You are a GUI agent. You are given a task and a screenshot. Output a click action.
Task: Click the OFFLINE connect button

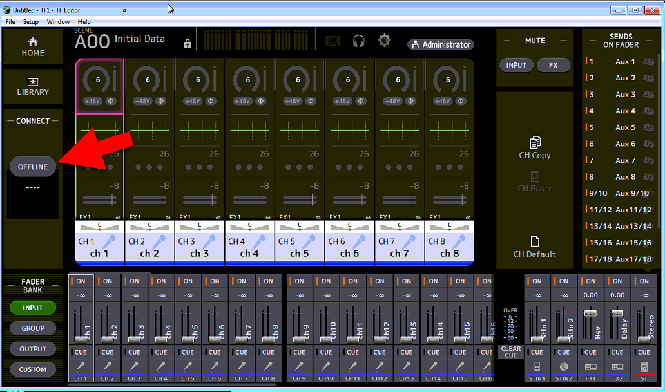(33, 167)
